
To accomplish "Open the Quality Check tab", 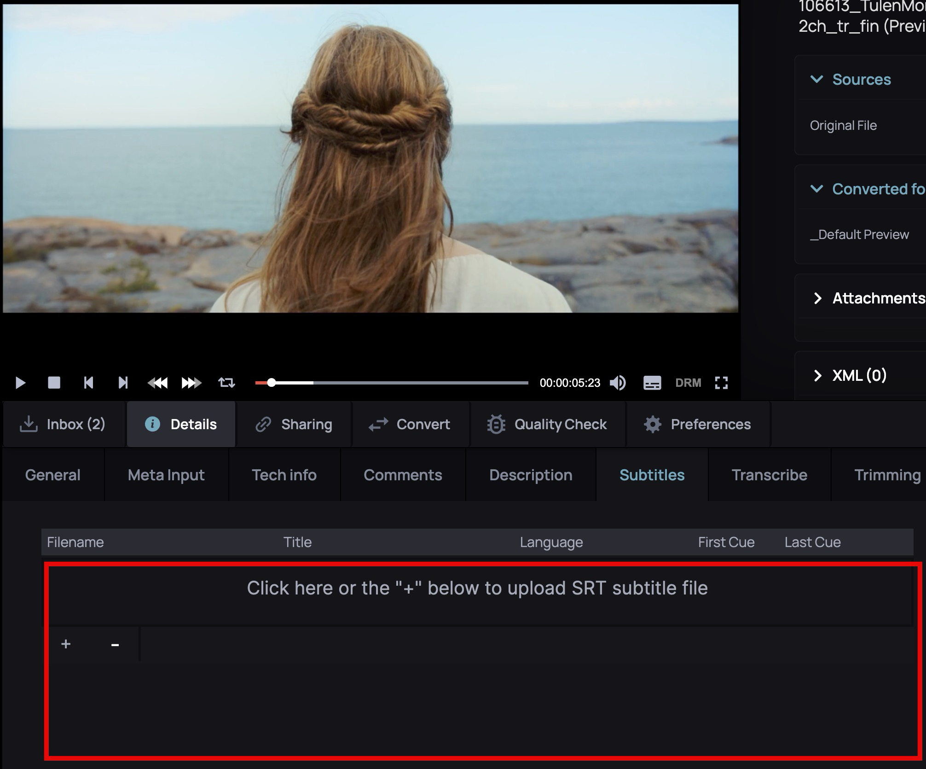I will click(x=548, y=424).
